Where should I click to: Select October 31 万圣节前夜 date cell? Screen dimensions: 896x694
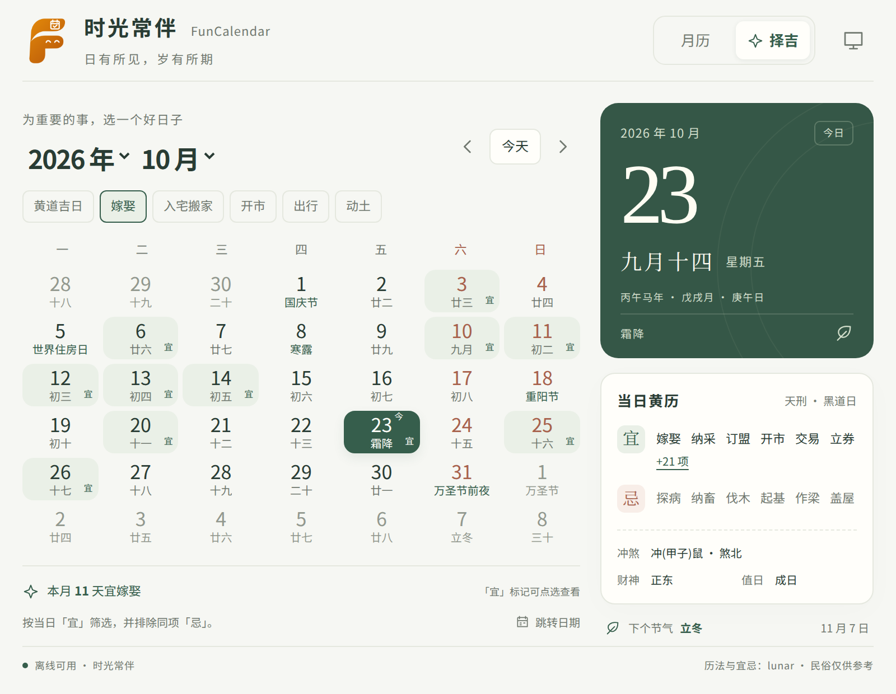pos(462,479)
